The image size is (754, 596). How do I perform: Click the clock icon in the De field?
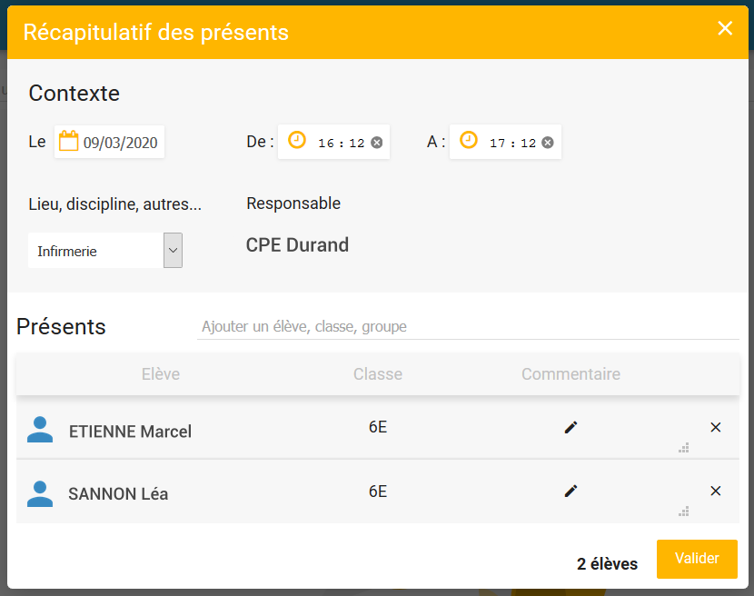coord(297,140)
